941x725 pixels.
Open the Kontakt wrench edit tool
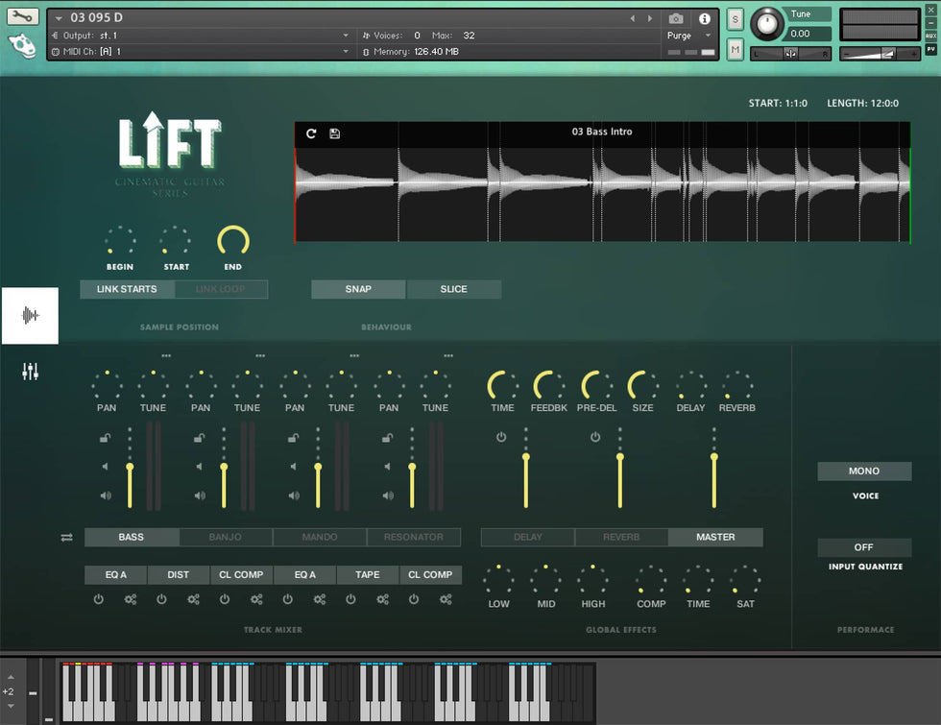coord(23,17)
